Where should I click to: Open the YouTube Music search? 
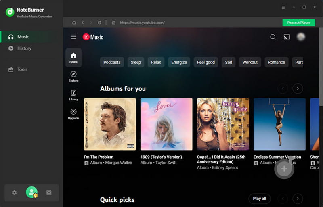[273, 37]
